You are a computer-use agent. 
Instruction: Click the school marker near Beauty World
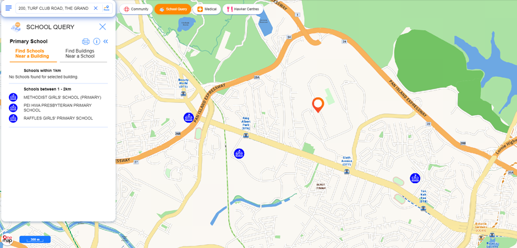[189, 117]
